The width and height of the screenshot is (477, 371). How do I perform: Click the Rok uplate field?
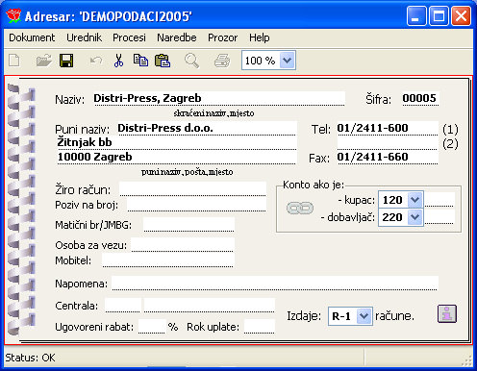[260, 327]
